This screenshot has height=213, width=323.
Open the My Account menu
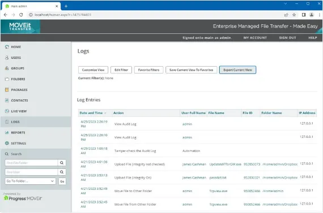255,38
